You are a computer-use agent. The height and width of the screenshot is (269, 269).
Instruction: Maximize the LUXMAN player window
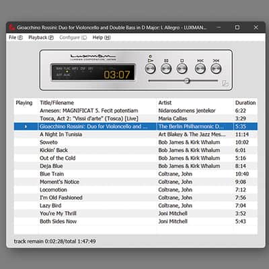pos(237,28)
